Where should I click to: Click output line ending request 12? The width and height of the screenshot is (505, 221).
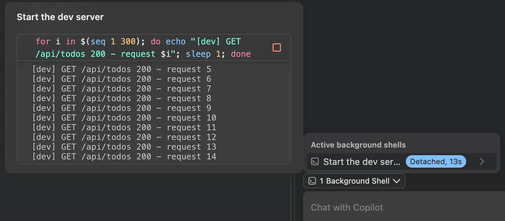tap(124, 137)
